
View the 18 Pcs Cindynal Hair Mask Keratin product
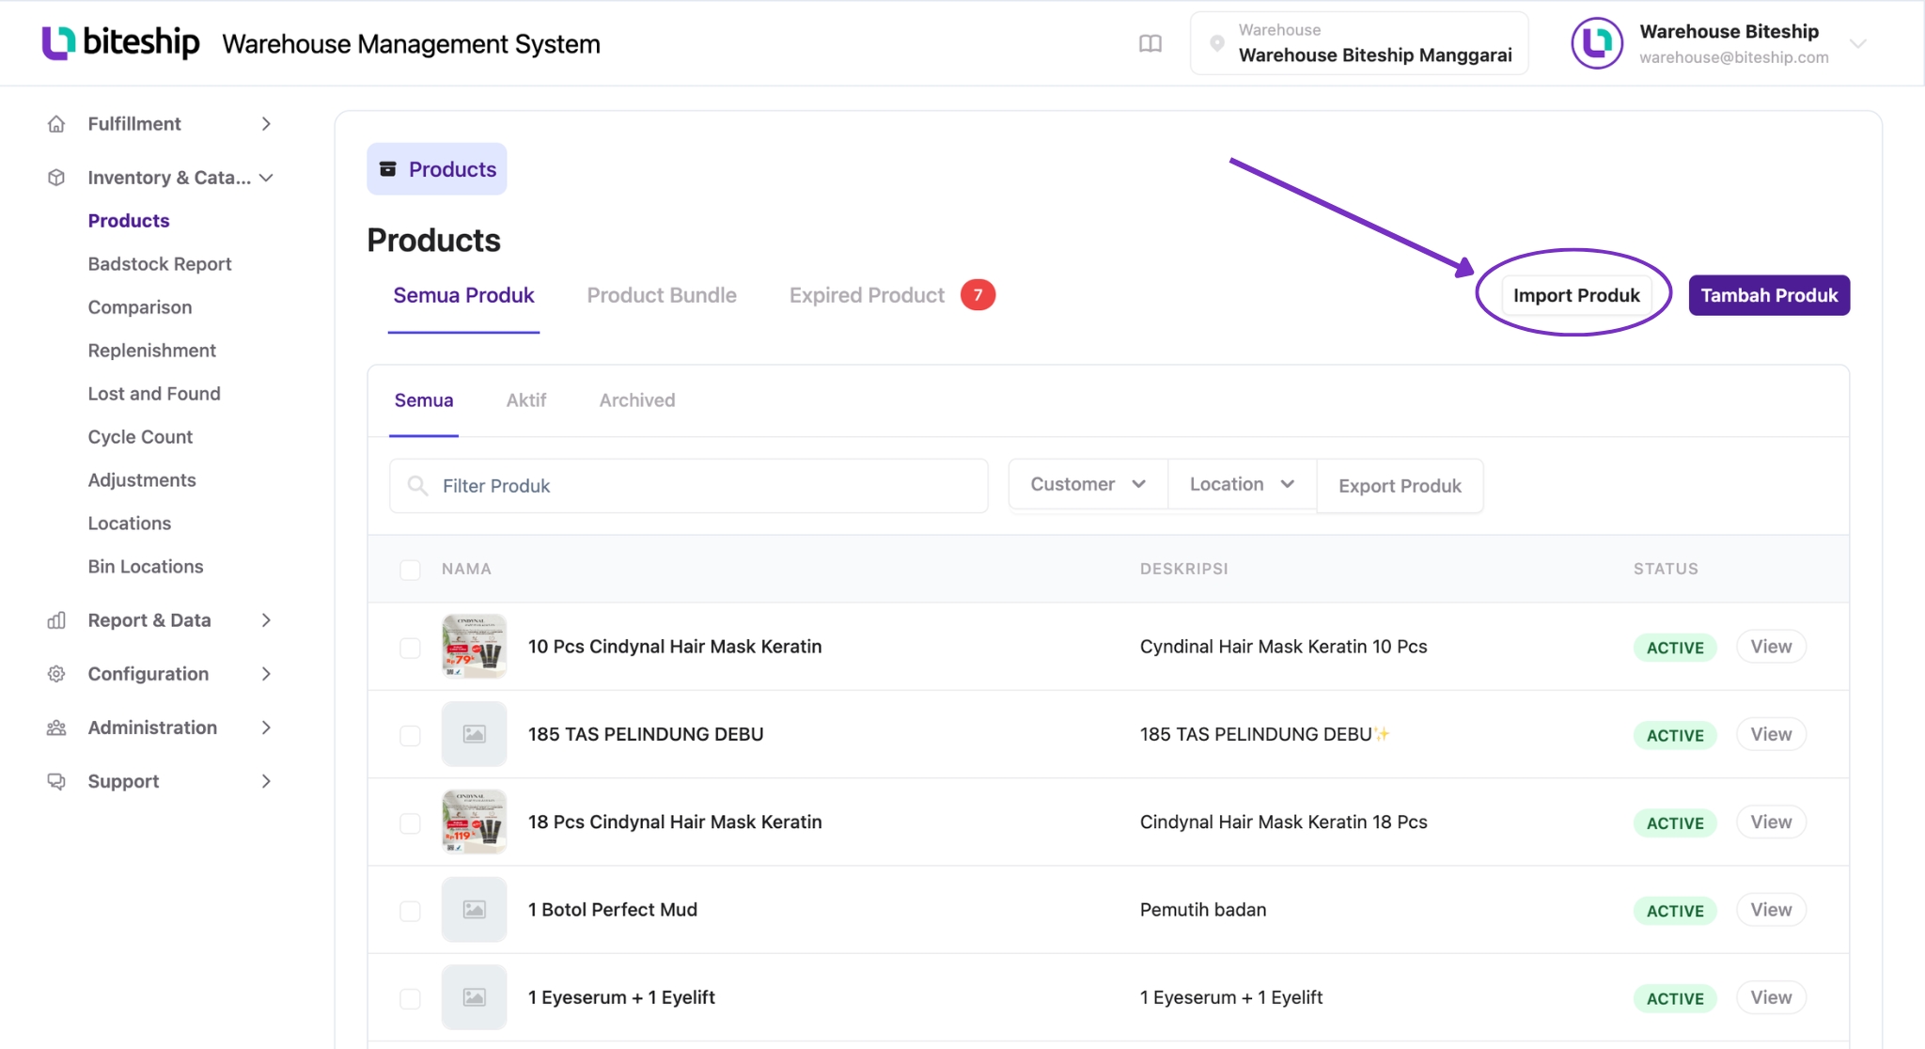pos(1771,822)
